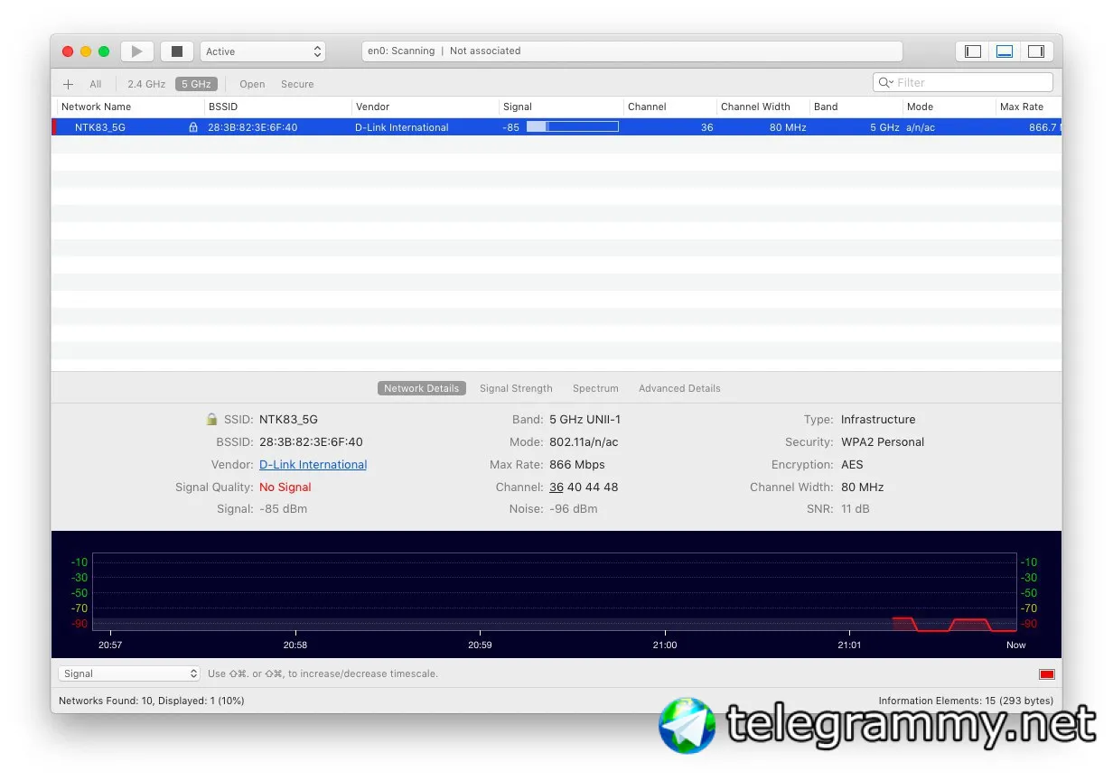Sort by Max Rate column header
Viewport: 1113px width, 780px height.
pos(1022,107)
